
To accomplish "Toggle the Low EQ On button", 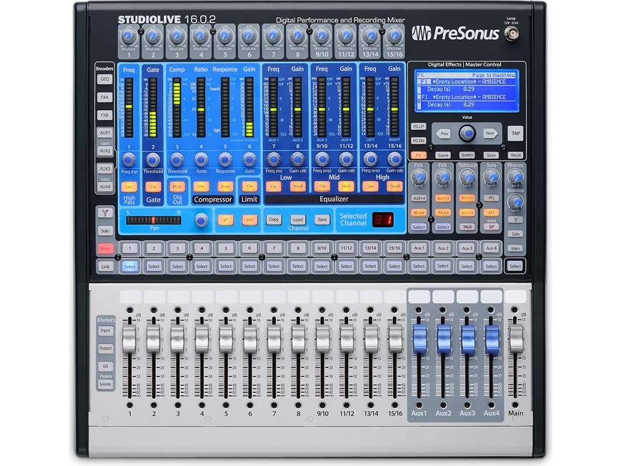I will pyautogui.click(x=274, y=186).
